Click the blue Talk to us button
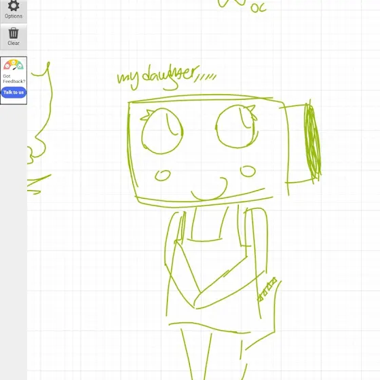This screenshot has width=380, height=380. pyautogui.click(x=14, y=92)
